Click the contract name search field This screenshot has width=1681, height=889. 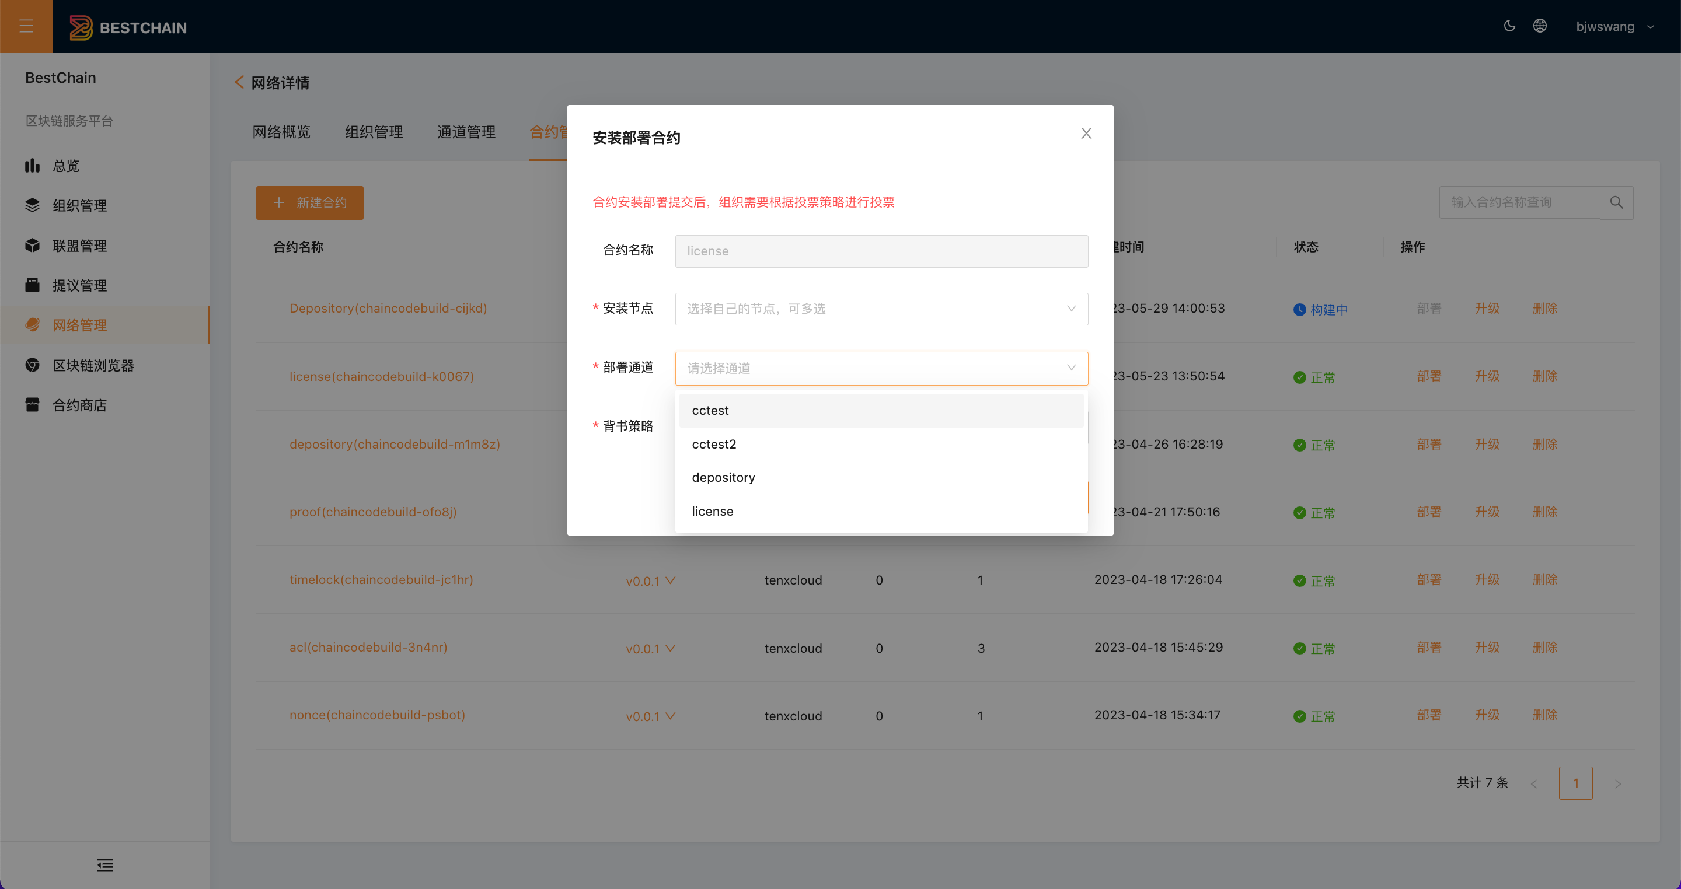point(1520,202)
